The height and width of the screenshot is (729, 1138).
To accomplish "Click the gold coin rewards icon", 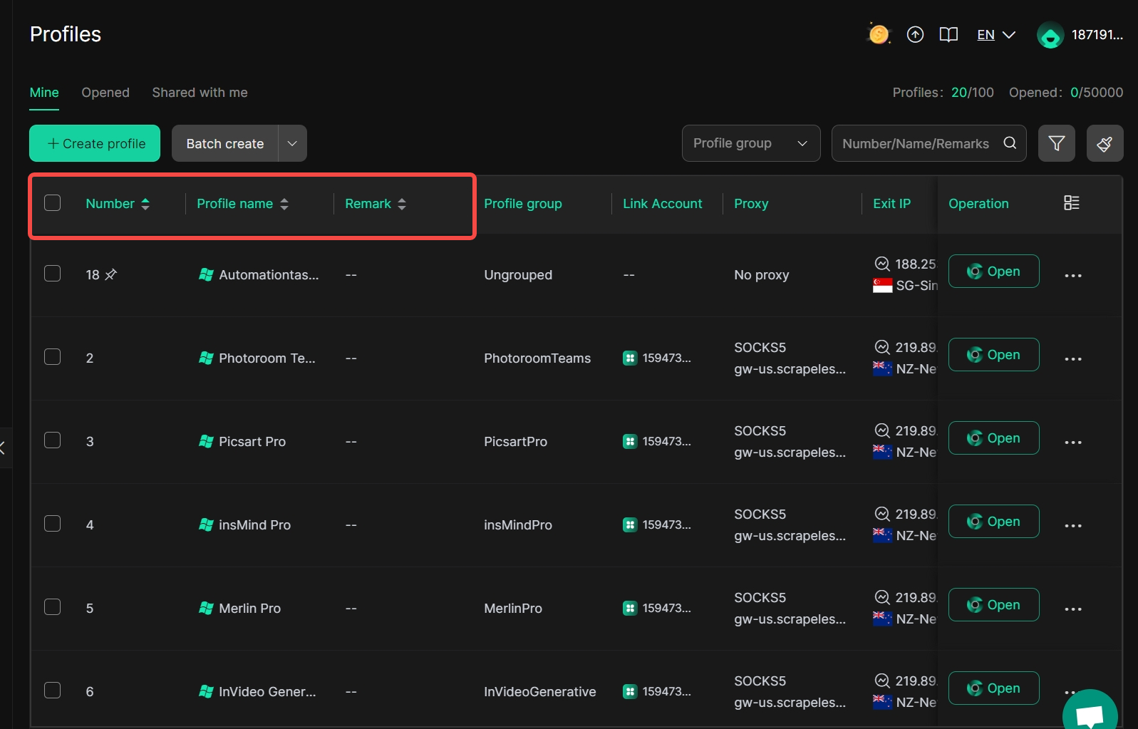I will (879, 34).
